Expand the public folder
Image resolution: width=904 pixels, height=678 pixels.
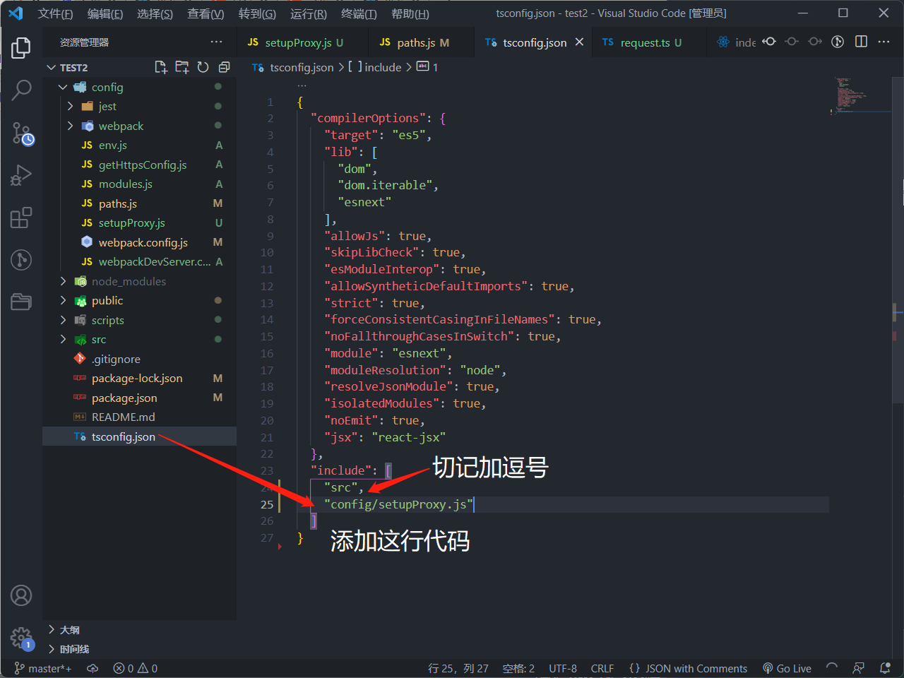(x=63, y=300)
